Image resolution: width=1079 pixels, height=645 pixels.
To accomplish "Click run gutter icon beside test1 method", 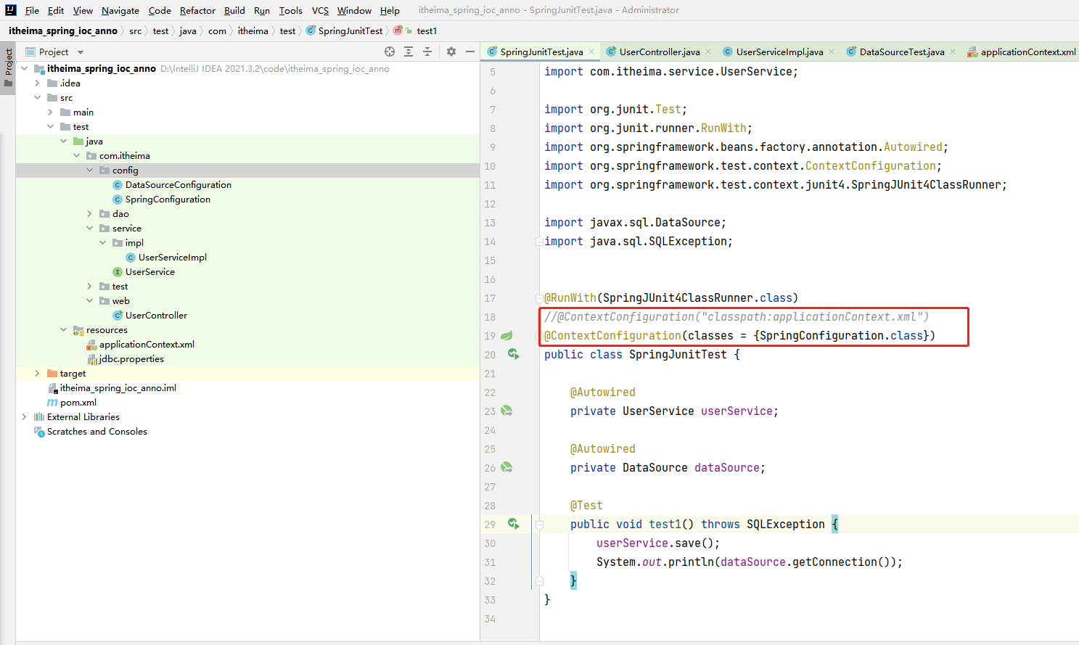I will point(513,524).
